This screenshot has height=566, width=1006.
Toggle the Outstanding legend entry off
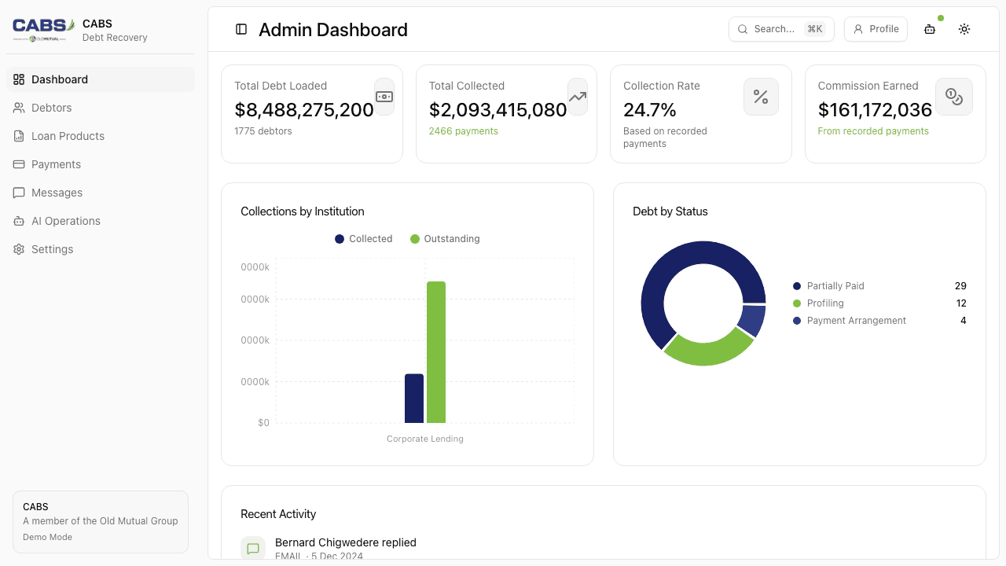coord(445,238)
